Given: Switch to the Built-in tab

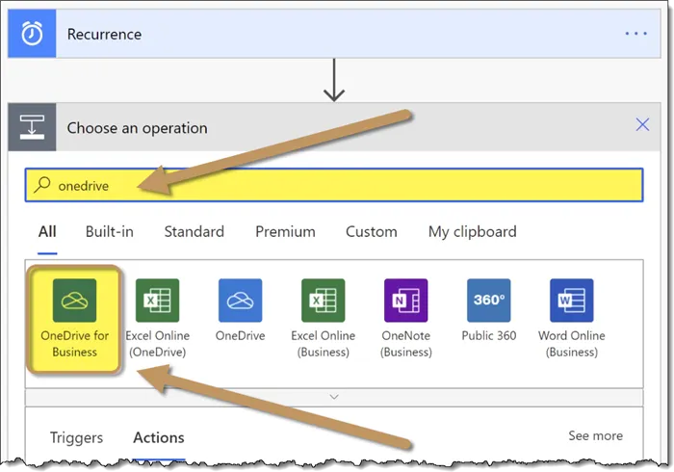Looking at the screenshot, I should point(109,232).
